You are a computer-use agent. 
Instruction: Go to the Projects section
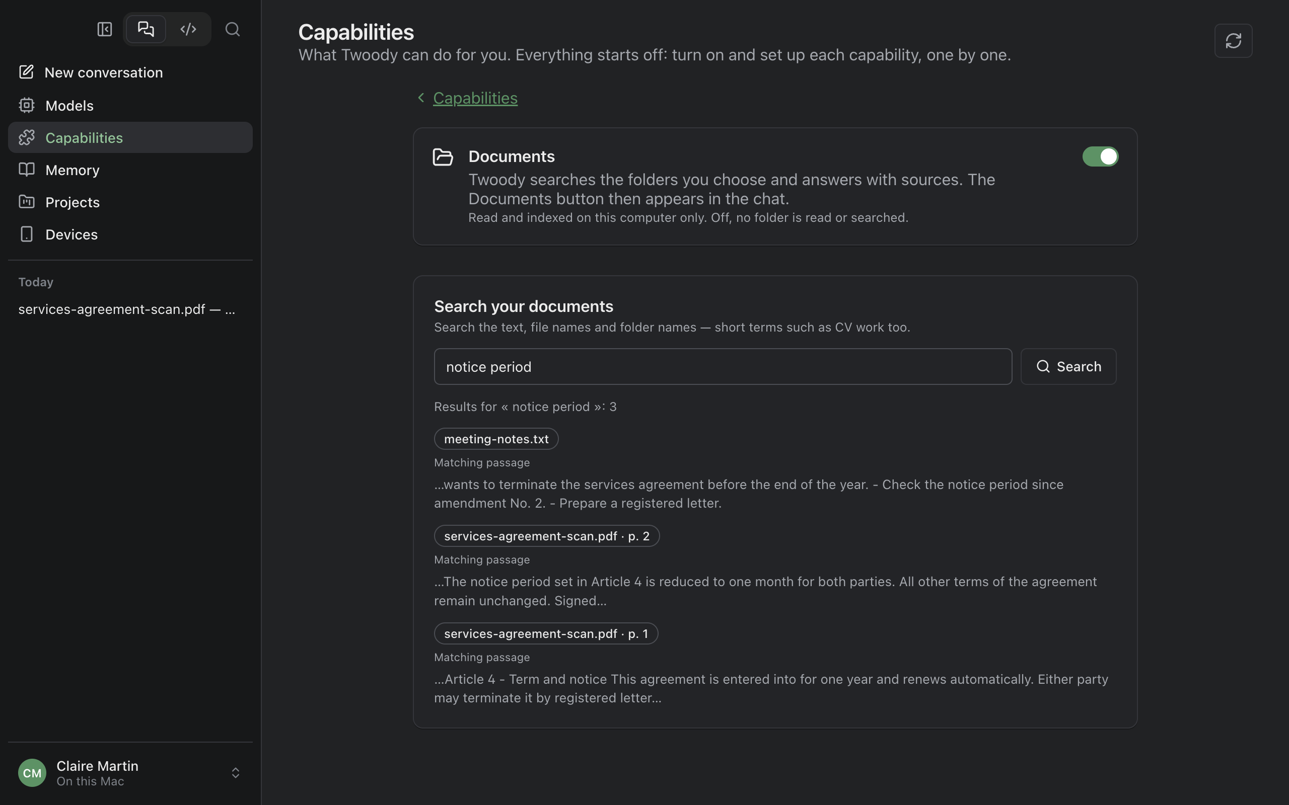(x=130, y=202)
